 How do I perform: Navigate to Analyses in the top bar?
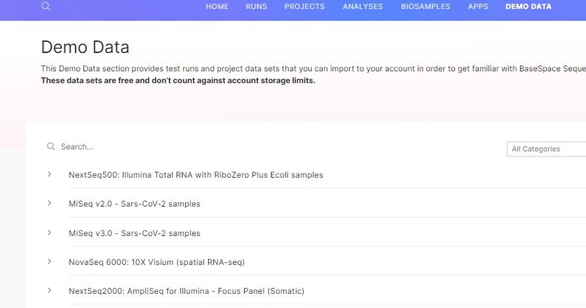(x=363, y=7)
